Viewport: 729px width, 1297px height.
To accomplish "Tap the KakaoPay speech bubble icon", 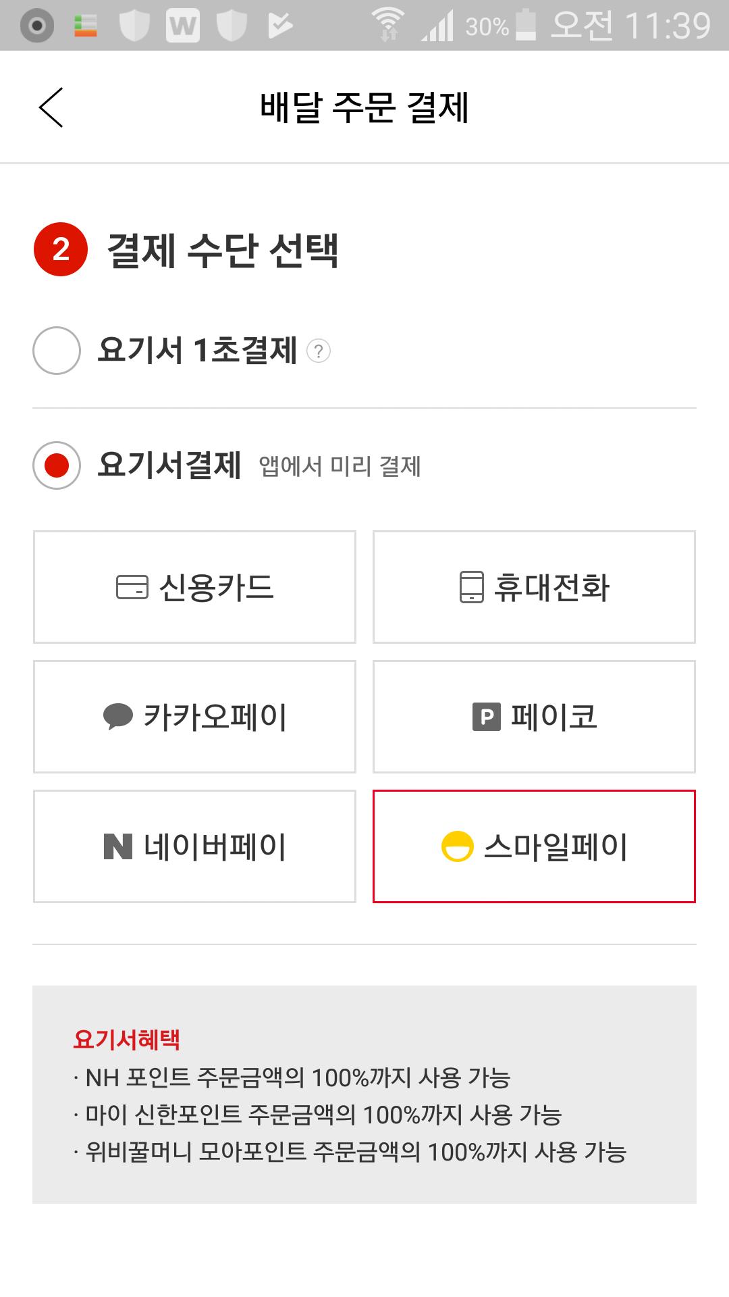I will (117, 717).
